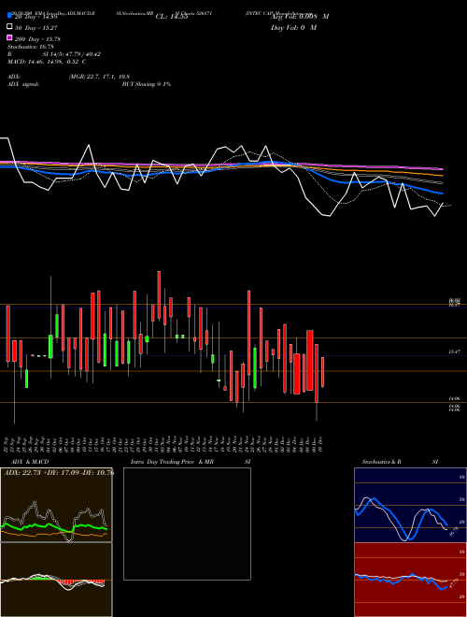This screenshot has width=467, height=617.
Task: Click the 'SI 14/3: 47.79 / 49.42' value
Action: [72, 54]
